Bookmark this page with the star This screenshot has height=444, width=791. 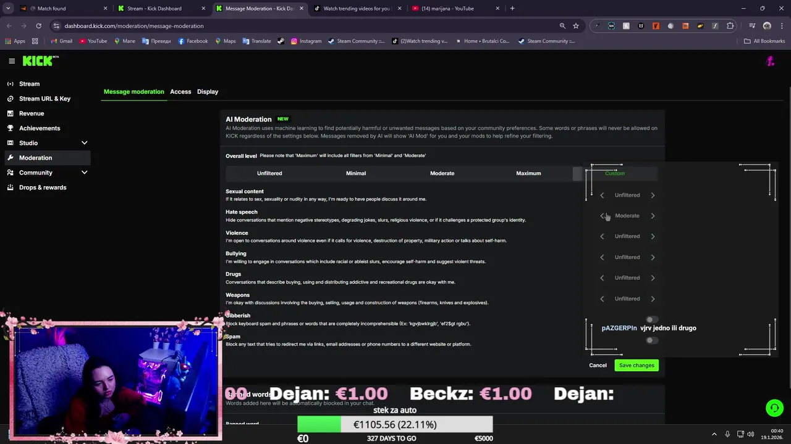point(576,26)
